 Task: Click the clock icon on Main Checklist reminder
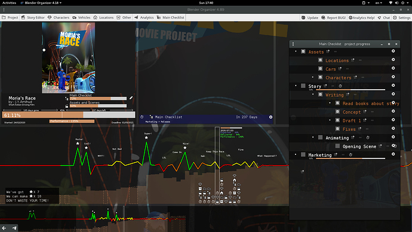pyautogui.click(x=142, y=117)
